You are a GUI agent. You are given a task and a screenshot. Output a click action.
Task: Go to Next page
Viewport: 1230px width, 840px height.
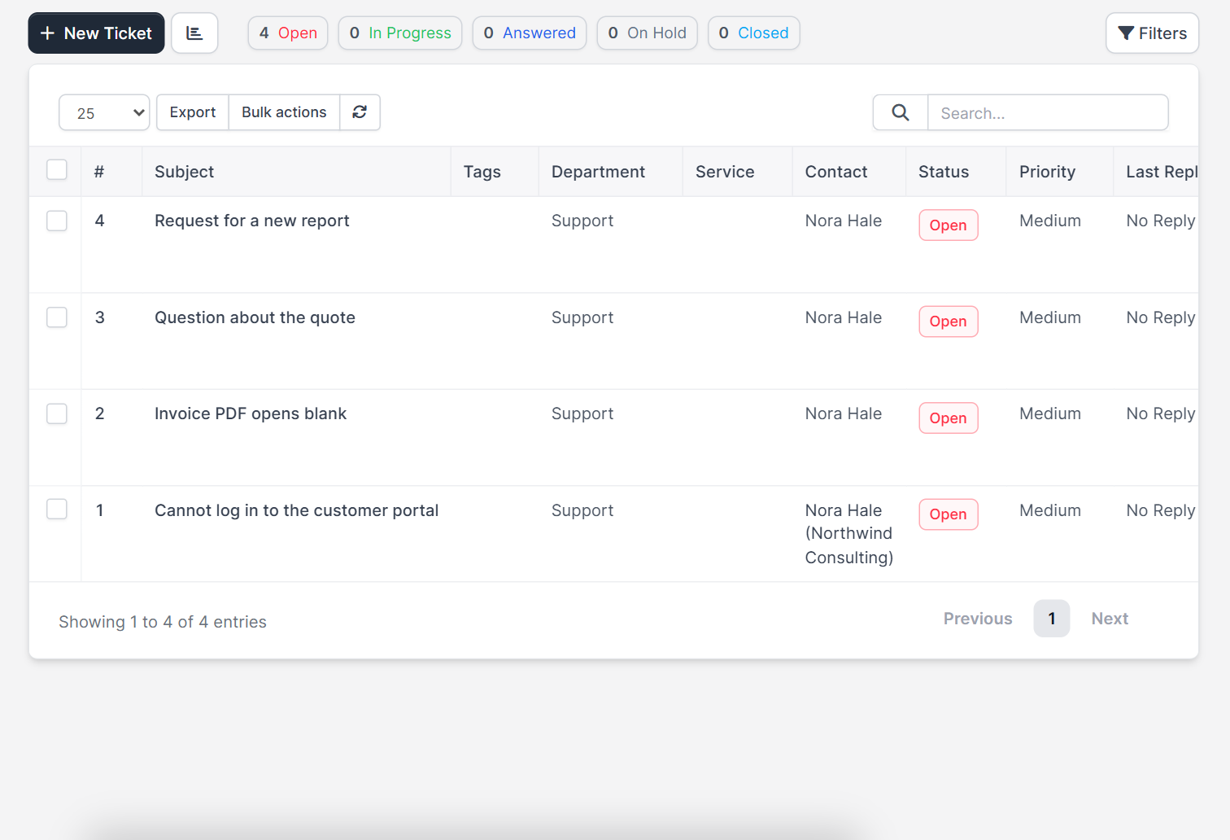(x=1110, y=619)
